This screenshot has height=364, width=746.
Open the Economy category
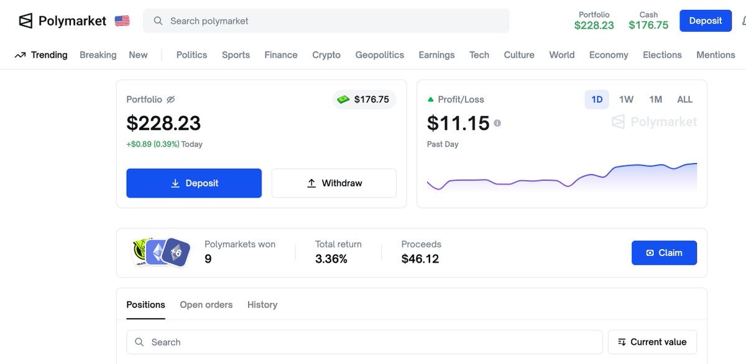click(609, 55)
